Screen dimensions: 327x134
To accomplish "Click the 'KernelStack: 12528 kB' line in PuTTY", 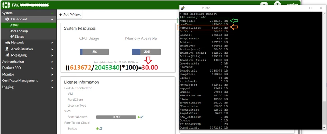I will pyautogui.click(x=203, y=110).
